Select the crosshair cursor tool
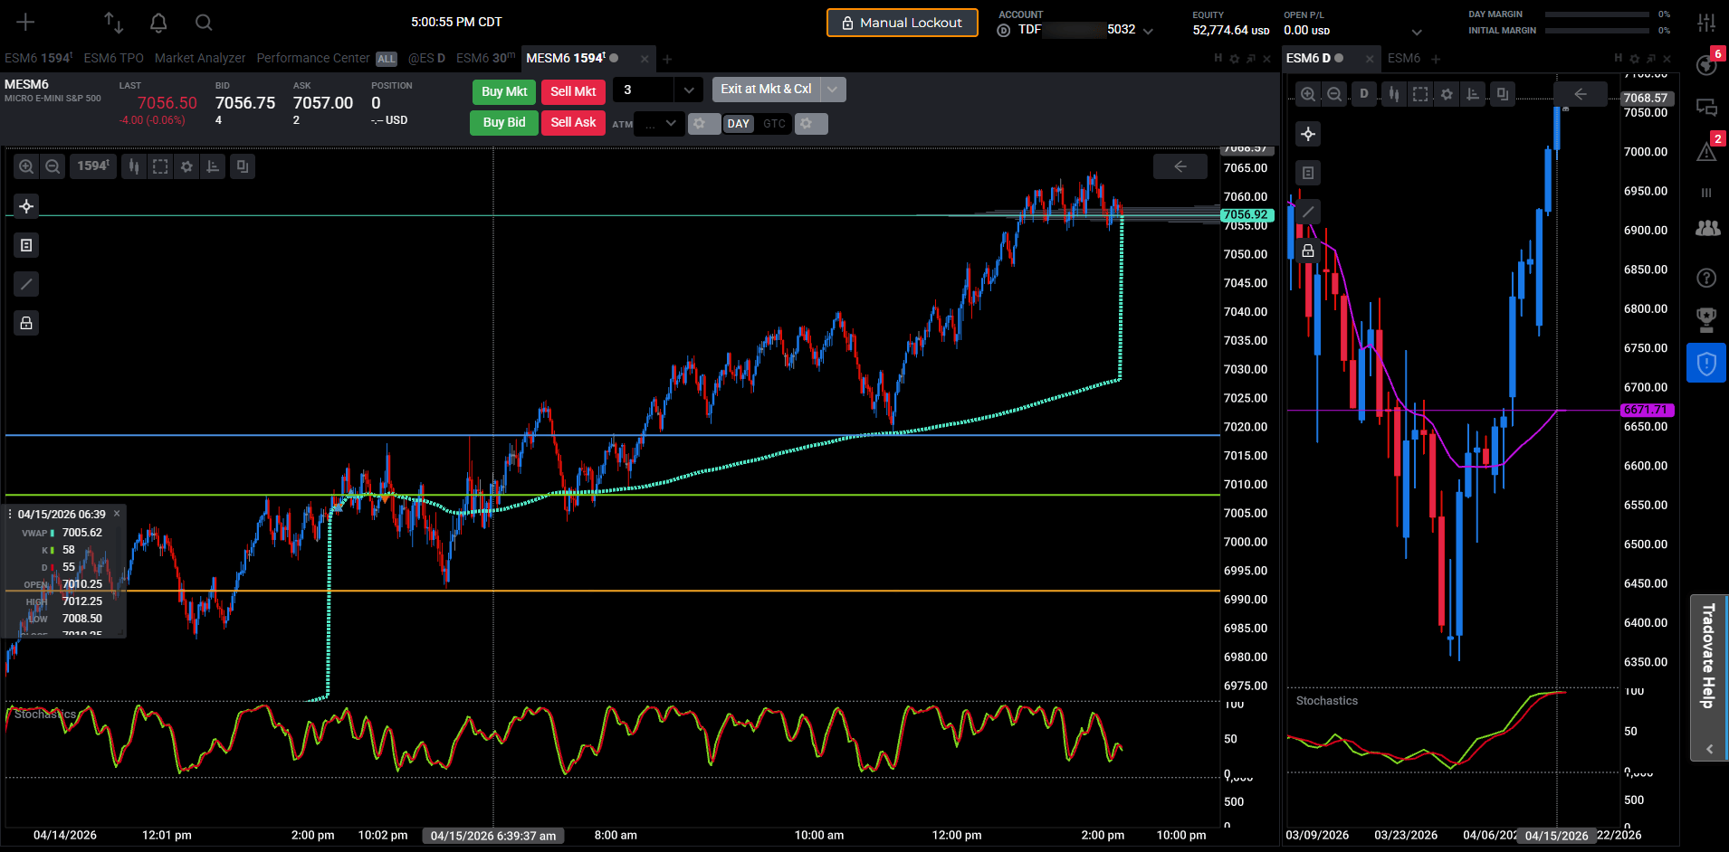Viewport: 1729px width, 852px height. coord(26,206)
